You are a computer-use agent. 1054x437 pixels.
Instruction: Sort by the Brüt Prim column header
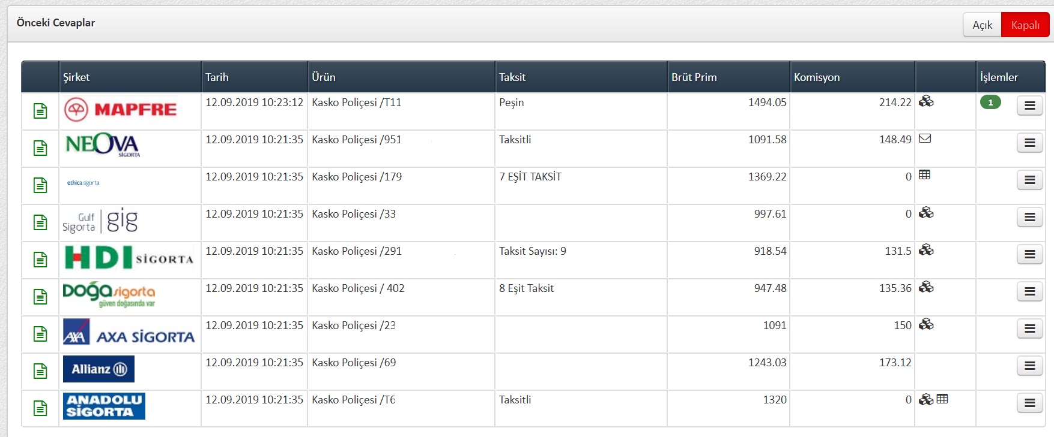click(694, 77)
